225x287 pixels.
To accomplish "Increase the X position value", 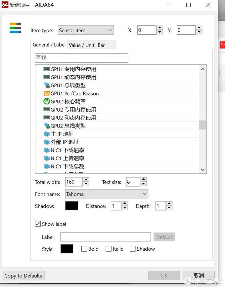I will coord(160,28).
